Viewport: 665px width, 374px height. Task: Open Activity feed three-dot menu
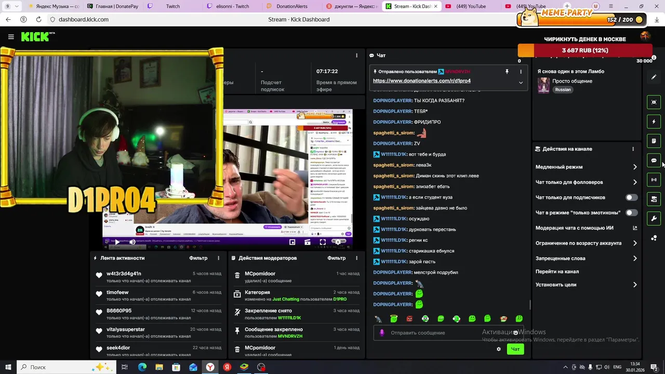point(218,258)
